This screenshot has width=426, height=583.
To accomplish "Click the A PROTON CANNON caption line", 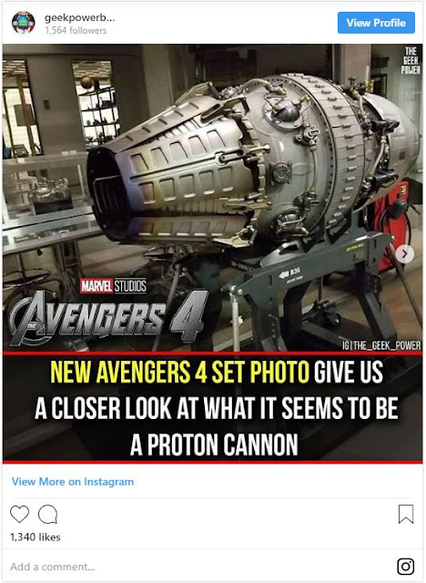I will coord(214,445).
